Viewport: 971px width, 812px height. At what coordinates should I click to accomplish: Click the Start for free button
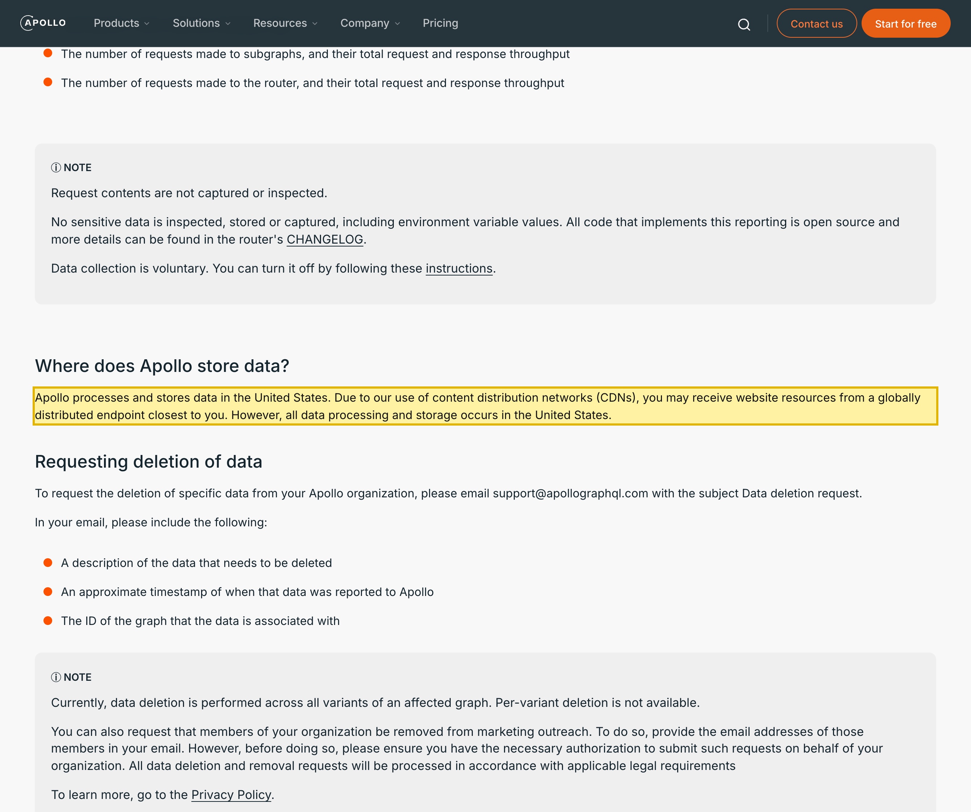click(905, 24)
